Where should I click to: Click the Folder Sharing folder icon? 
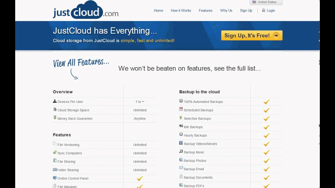pyautogui.click(x=55, y=169)
